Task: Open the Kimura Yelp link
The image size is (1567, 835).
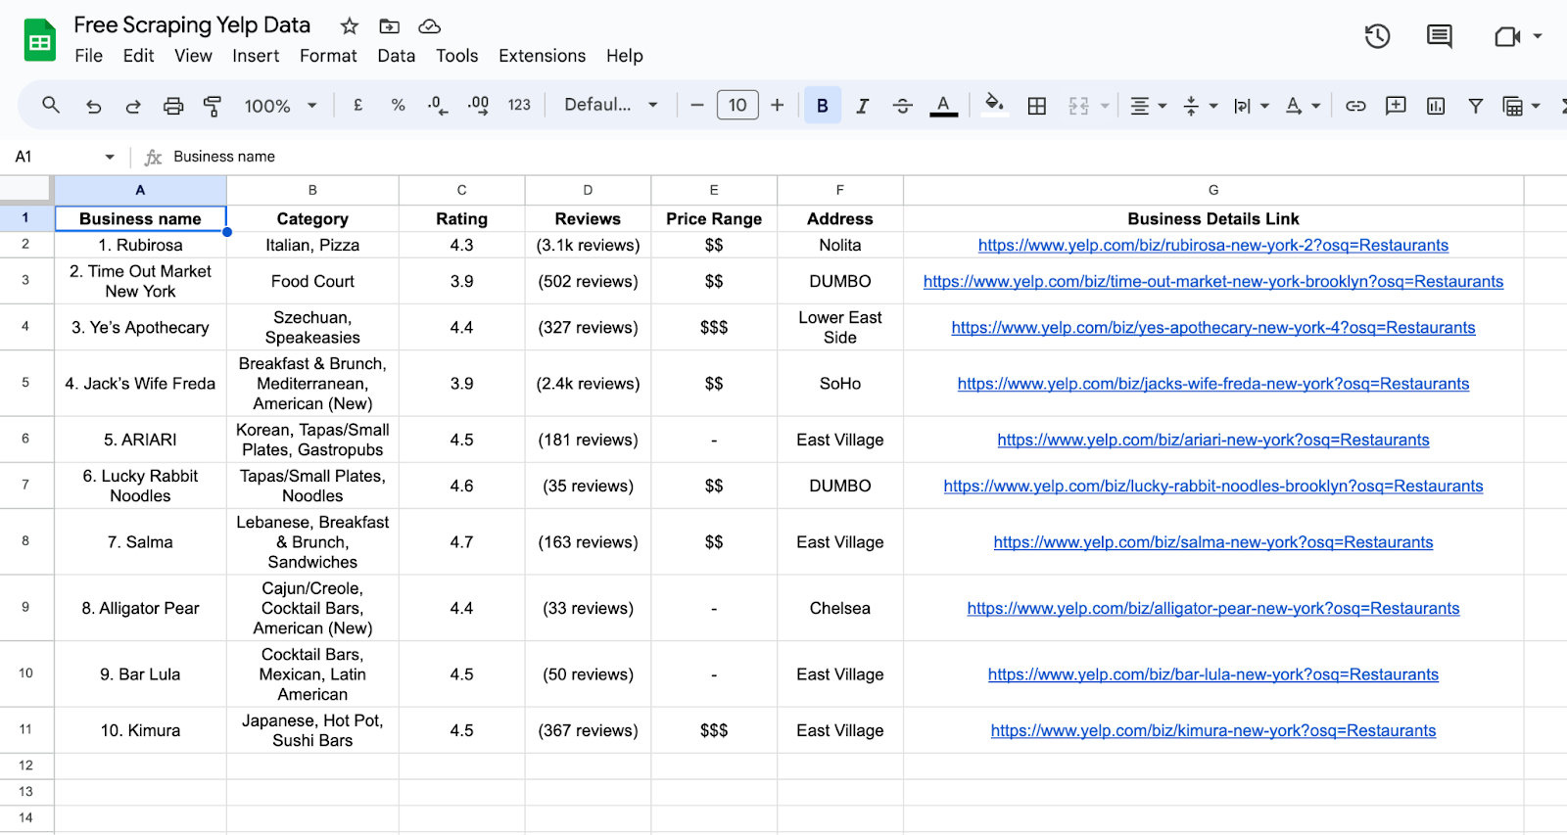Action: [1212, 731]
